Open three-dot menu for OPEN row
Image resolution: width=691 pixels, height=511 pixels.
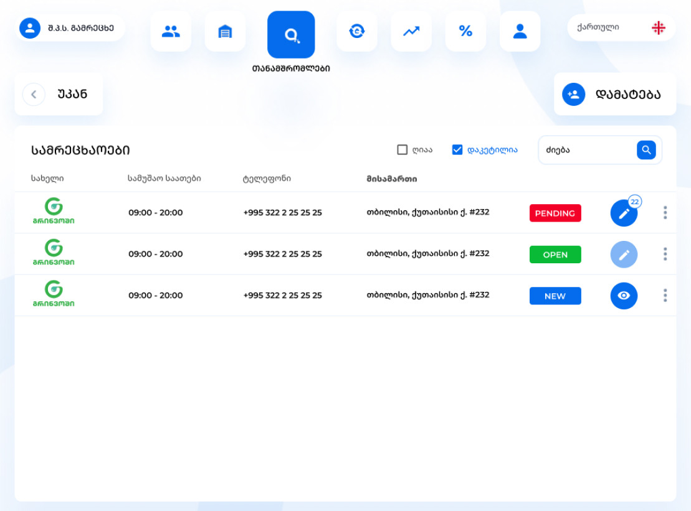click(x=665, y=254)
